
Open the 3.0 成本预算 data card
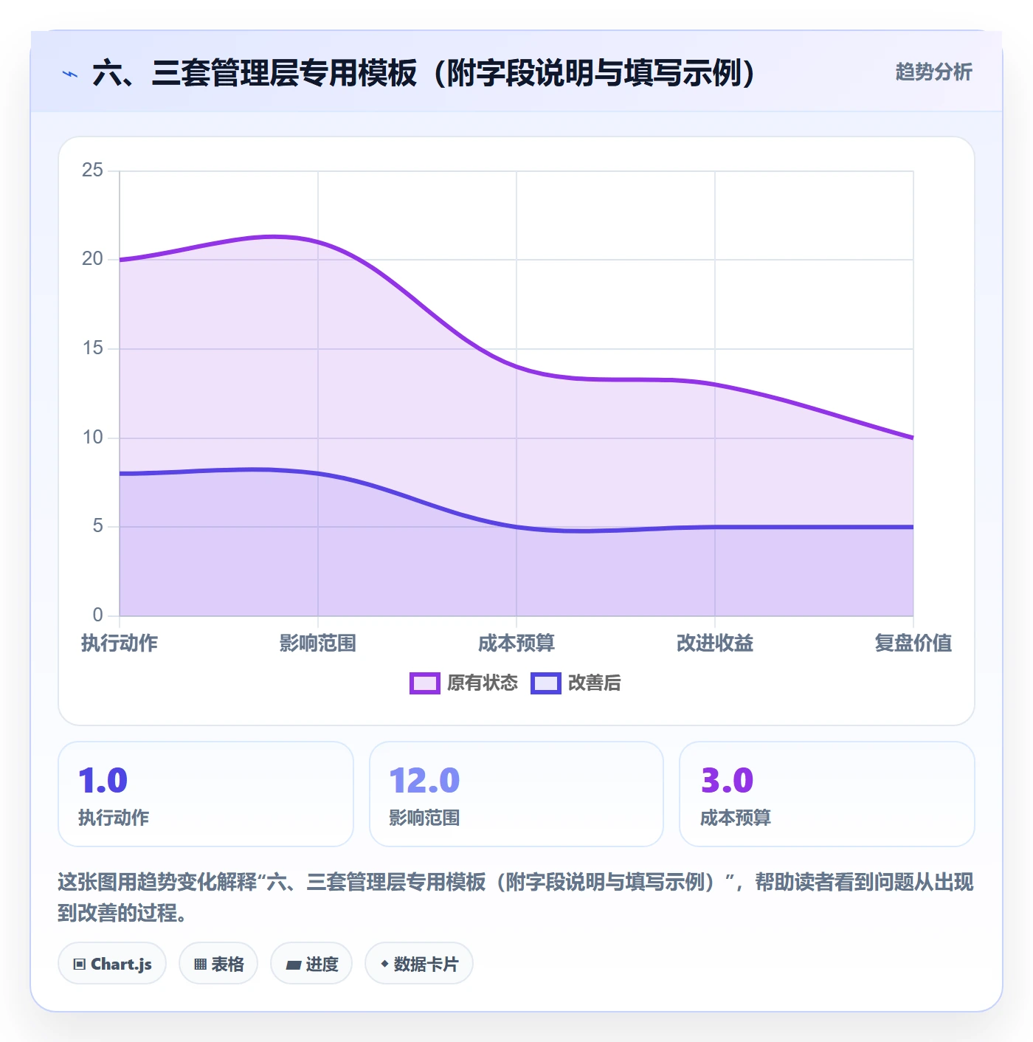(x=827, y=794)
